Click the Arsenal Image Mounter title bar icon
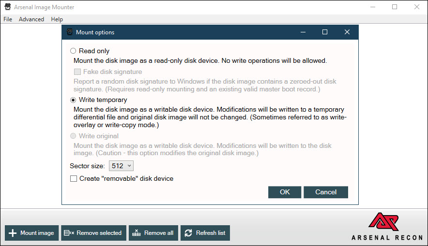Screen dimensions: 428x246 click(8, 7)
